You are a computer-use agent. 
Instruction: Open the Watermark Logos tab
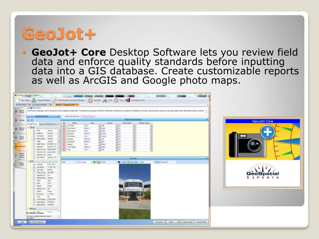coord(88,117)
